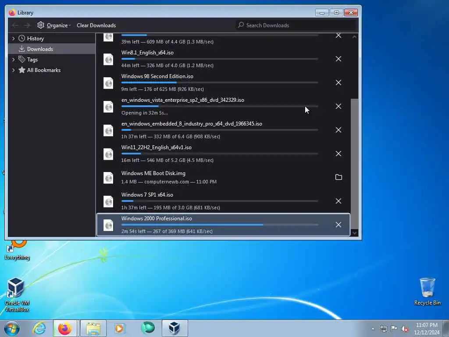
Task: Switch to Firefox in the taskbar
Action: coord(65,328)
